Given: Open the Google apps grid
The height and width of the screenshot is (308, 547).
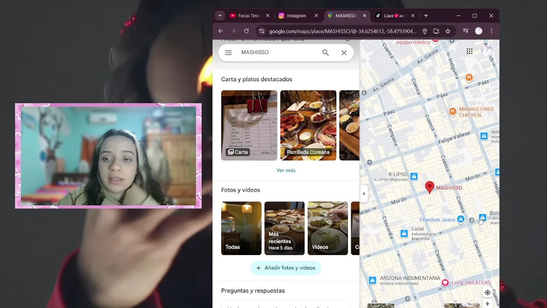Looking at the screenshot, I should [x=470, y=51].
